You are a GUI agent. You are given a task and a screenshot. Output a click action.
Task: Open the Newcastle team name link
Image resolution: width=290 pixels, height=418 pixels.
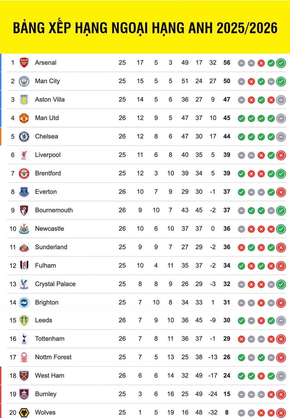(x=49, y=229)
